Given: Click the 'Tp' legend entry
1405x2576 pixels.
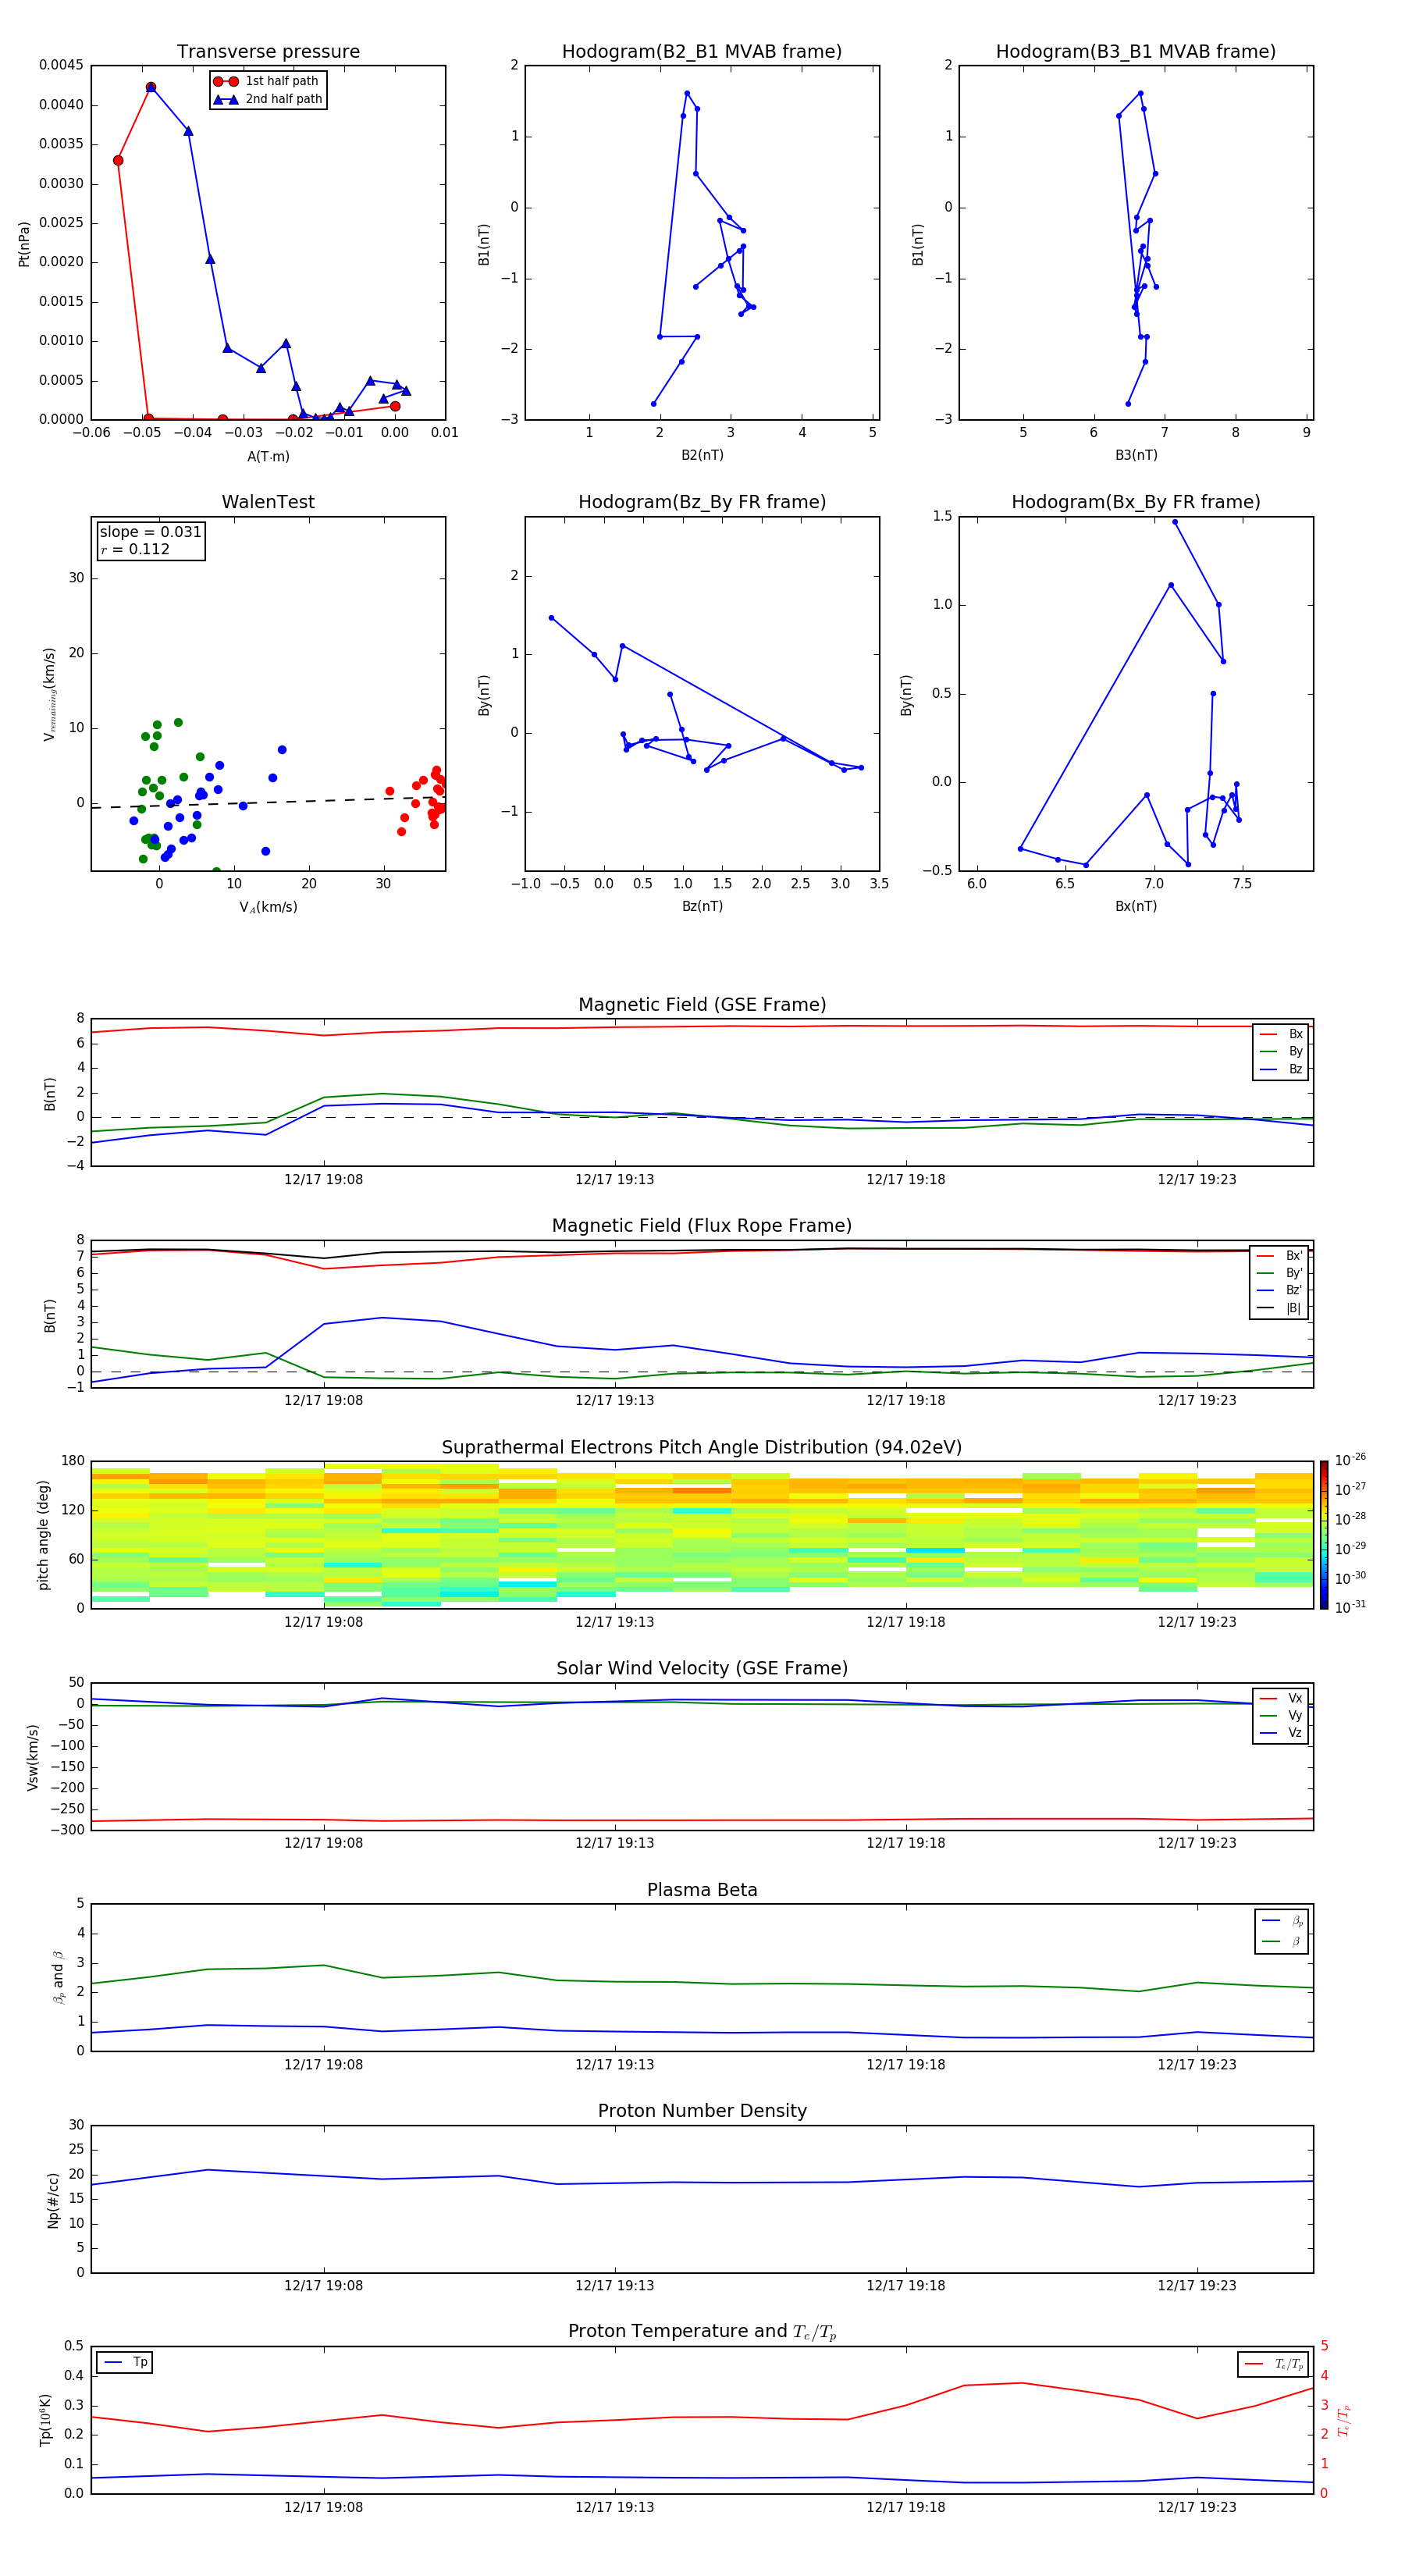Looking at the screenshot, I should (126, 2362).
